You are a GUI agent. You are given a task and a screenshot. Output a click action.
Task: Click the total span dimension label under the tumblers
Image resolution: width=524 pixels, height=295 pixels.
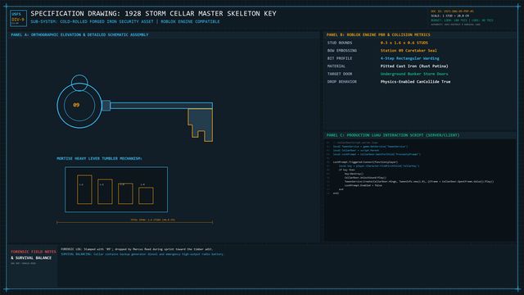[153, 220]
